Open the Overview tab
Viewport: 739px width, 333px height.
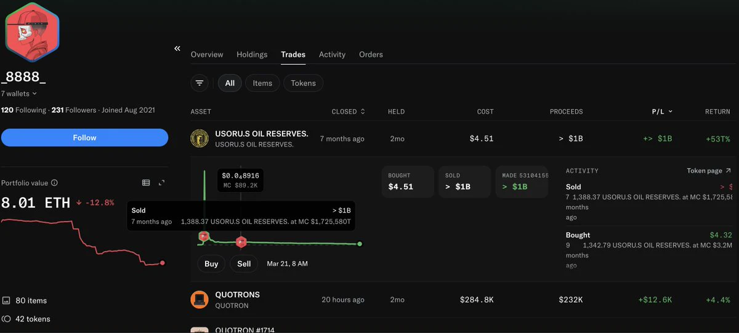[207, 55]
